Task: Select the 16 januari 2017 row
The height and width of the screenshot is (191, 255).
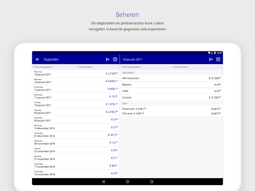Action: pos(76,81)
